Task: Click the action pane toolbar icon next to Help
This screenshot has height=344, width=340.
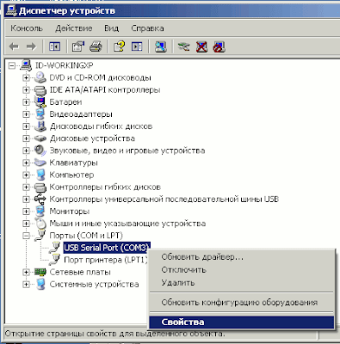Action: 137,46
